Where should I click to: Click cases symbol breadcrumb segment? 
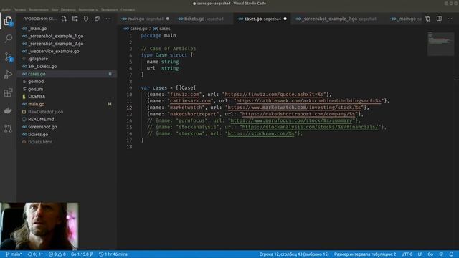click(162, 29)
